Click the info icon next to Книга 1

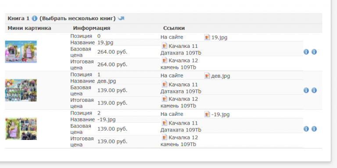pyautogui.click(x=34, y=18)
